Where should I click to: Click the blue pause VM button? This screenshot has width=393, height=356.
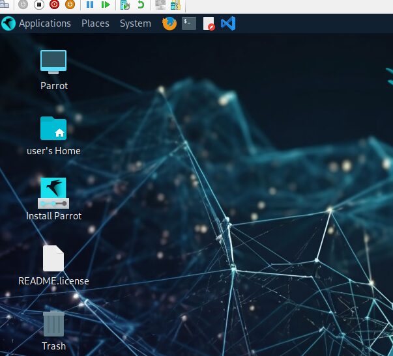pos(90,5)
